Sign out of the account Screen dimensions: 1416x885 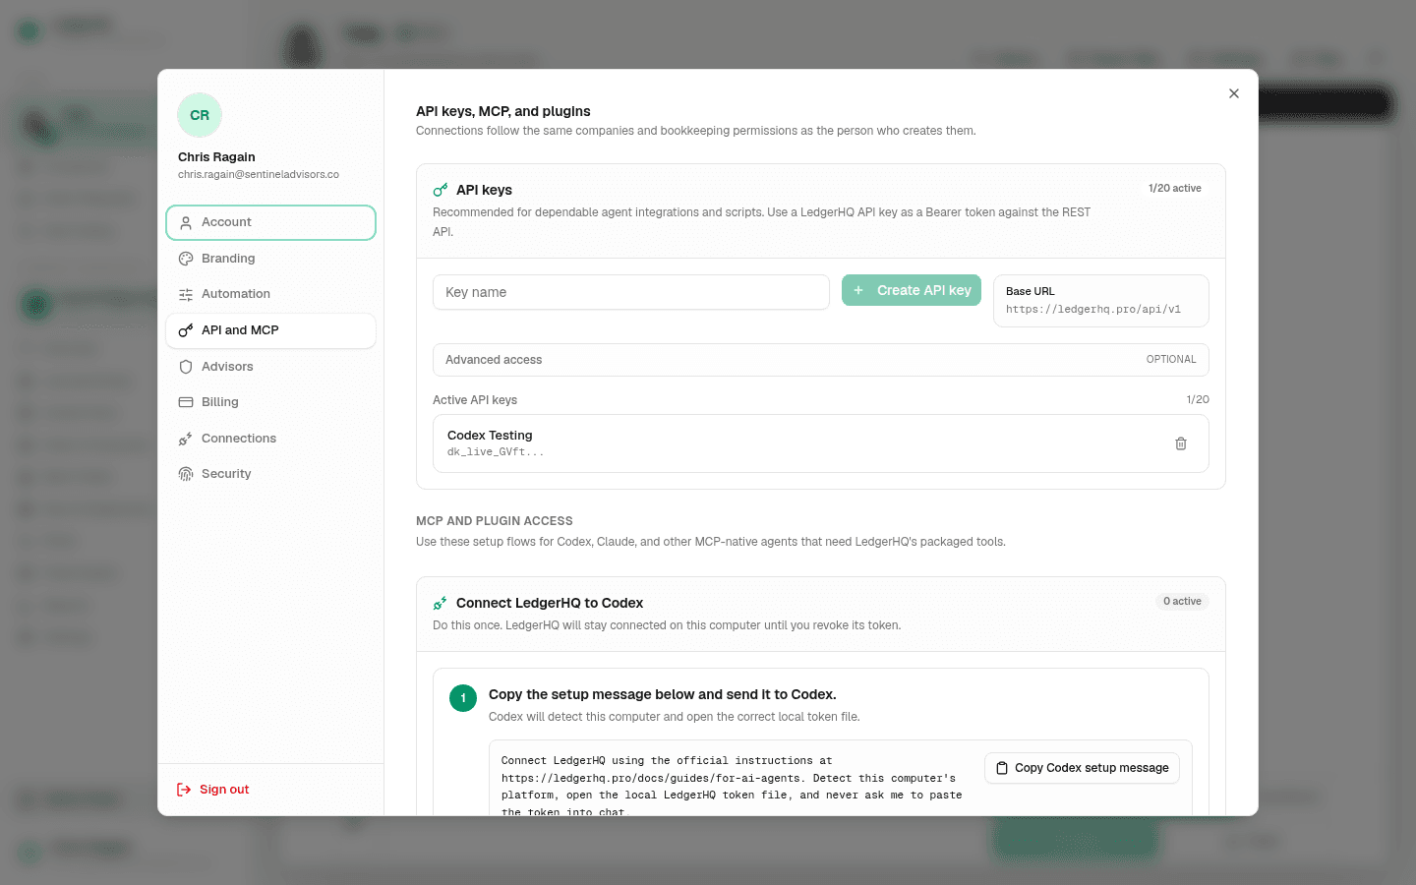tap(213, 790)
